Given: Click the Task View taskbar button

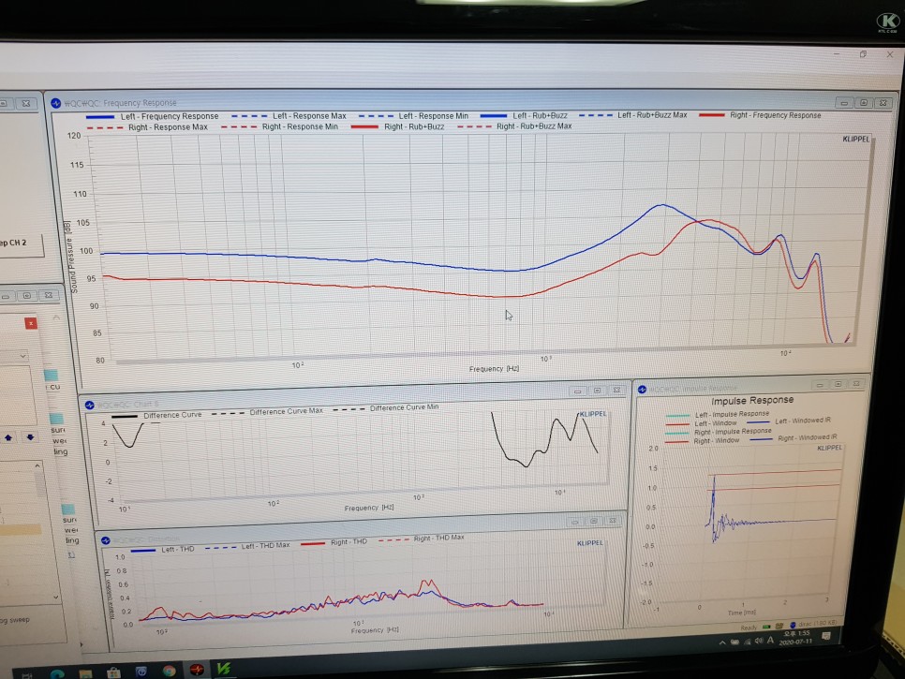Looking at the screenshot, I should point(27,675).
